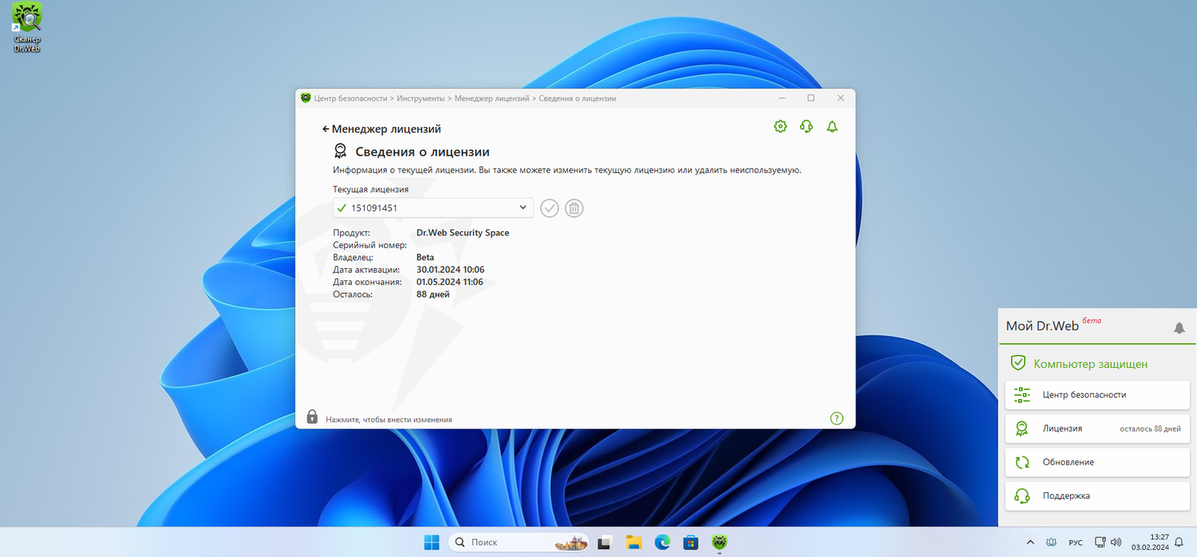This screenshot has width=1197, height=557.
Task: Click the taskbar Поиск search box
Action: [519, 542]
